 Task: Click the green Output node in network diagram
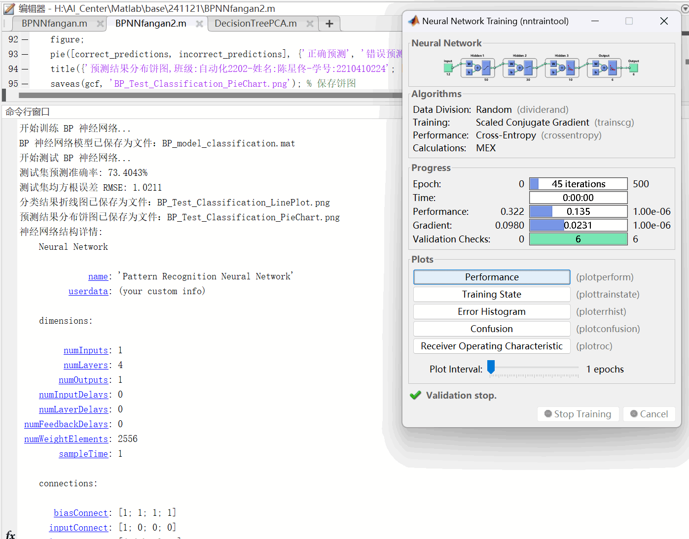pyautogui.click(x=634, y=68)
